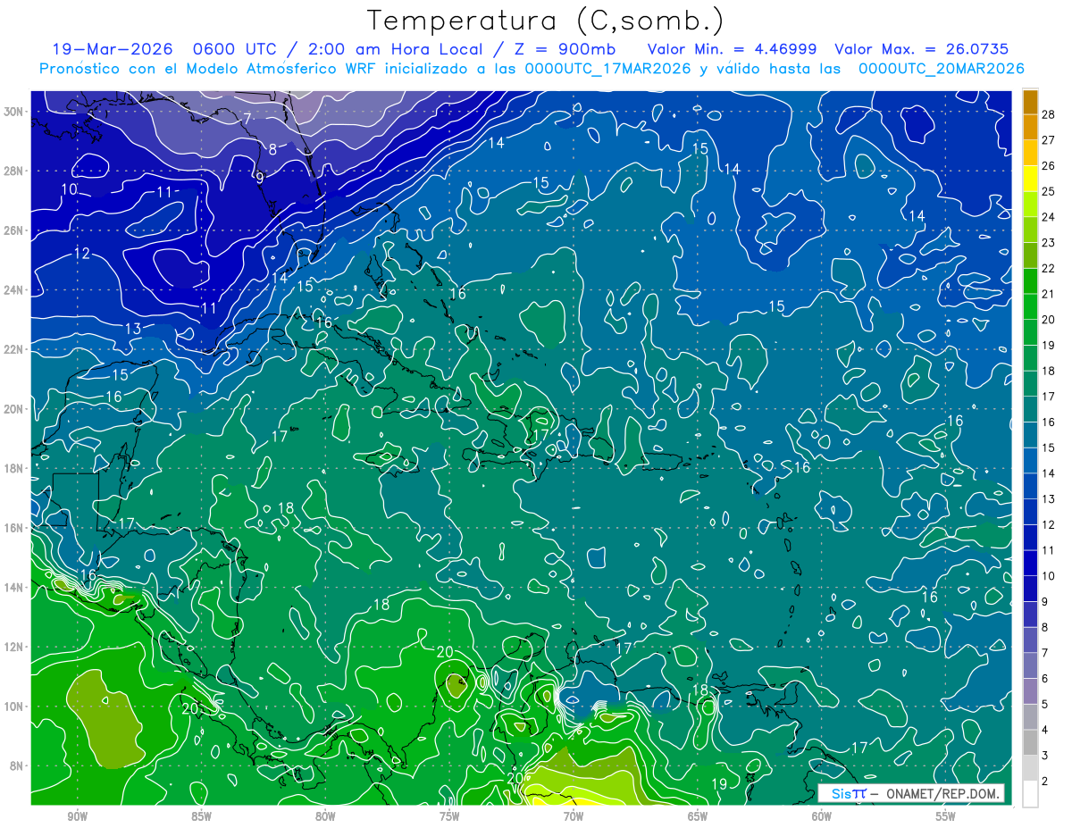Click the '24N' latitude axis label
The height and width of the screenshot is (828, 1072).
pos(15,290)
